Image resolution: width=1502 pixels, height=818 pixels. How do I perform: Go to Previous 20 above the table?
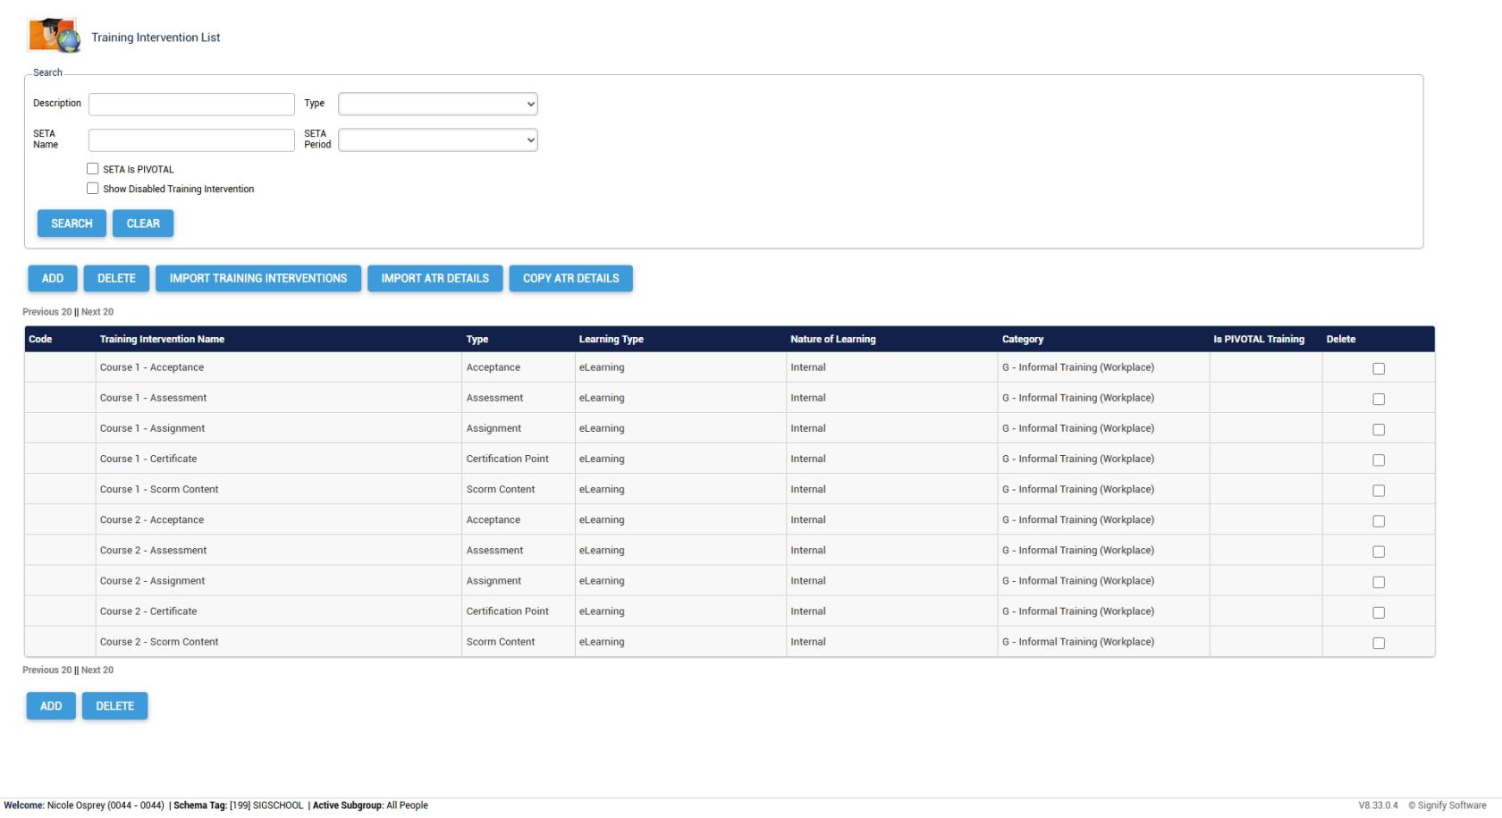(47, 312)
